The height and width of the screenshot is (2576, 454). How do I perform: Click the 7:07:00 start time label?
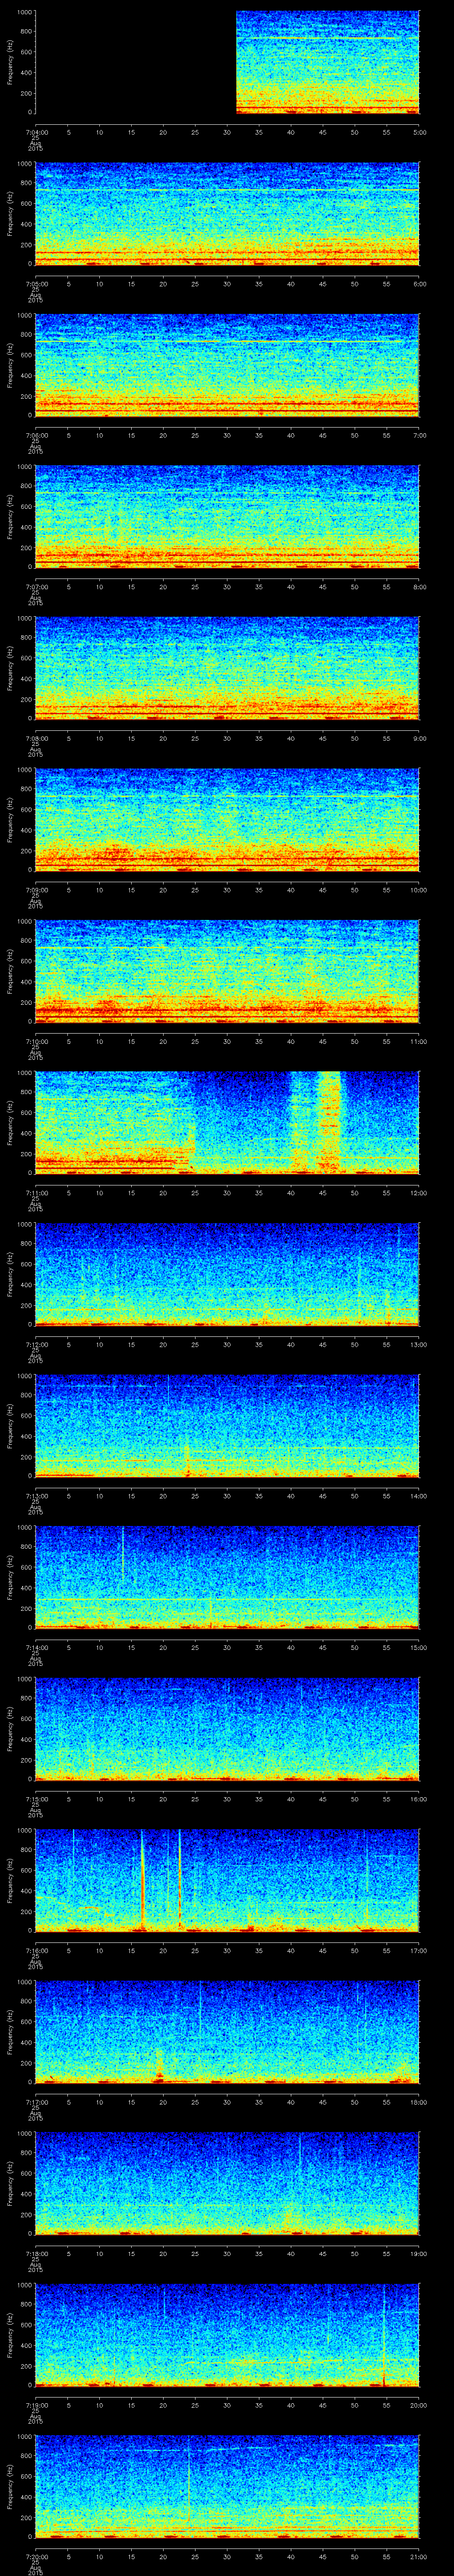coord(36,587)
